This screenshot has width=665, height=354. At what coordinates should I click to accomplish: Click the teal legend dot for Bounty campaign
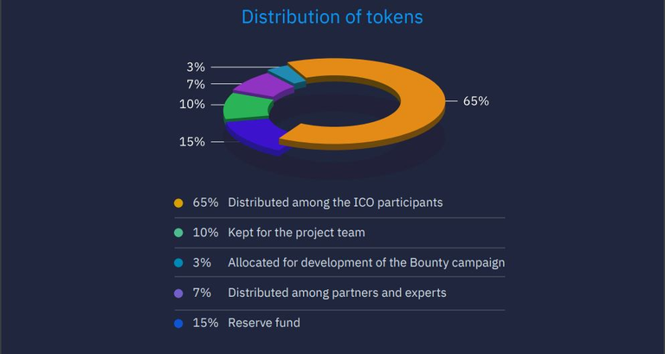coord(178,263)
